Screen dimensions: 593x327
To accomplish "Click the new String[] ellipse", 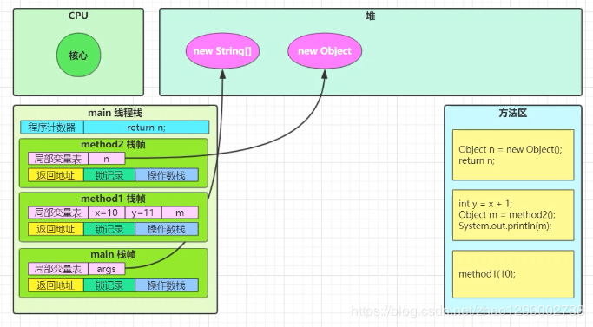I will click(x=222, y=50).
